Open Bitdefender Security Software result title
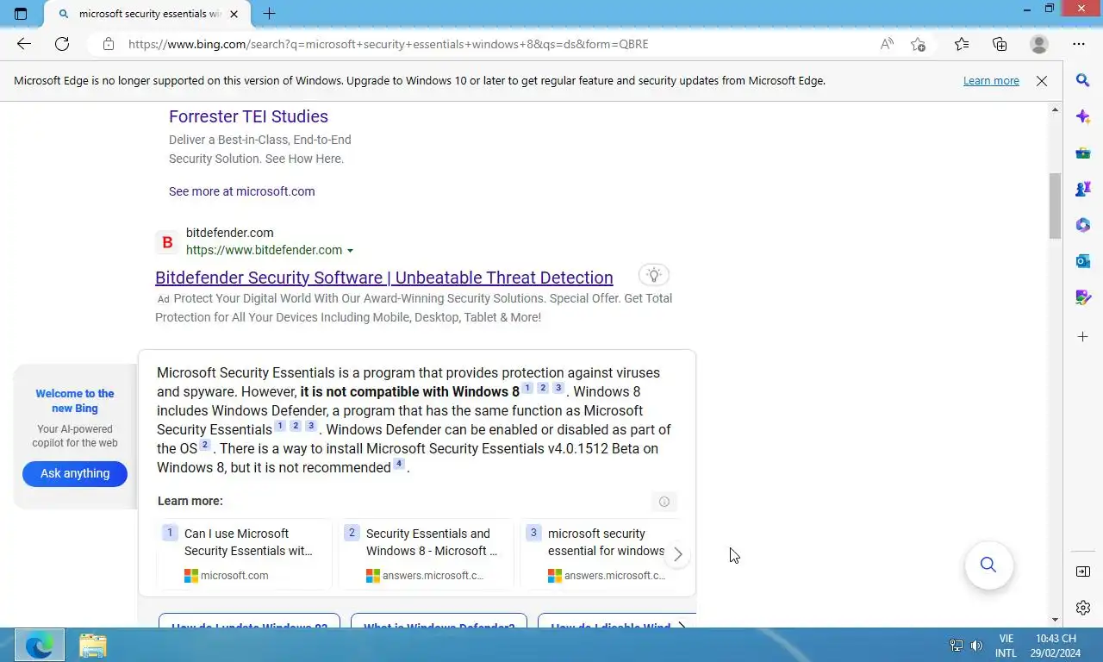 click(384, 278)
